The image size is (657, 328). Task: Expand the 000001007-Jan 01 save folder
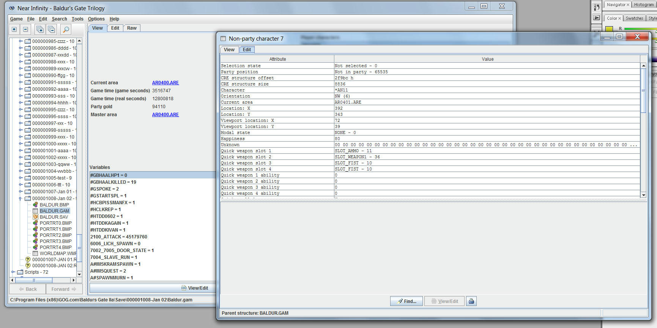click(20, 192)
